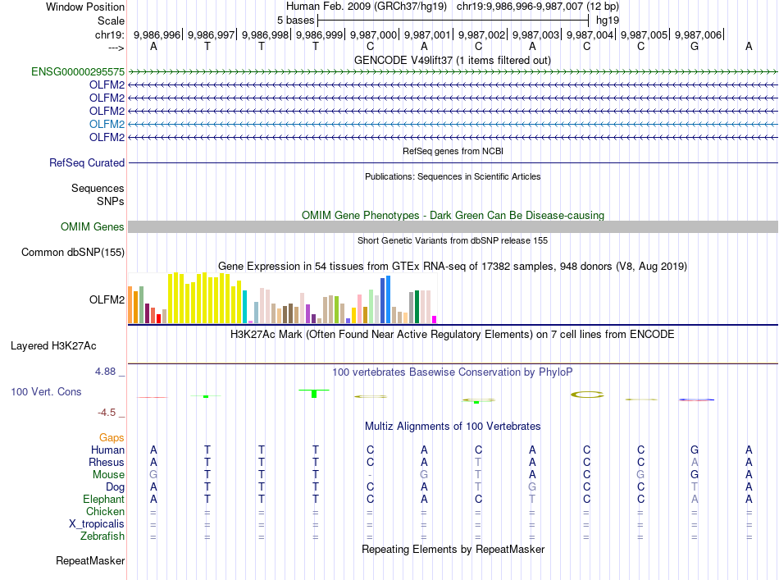
Task: Click the Sequences track label
Action: [x=98, y=189]
